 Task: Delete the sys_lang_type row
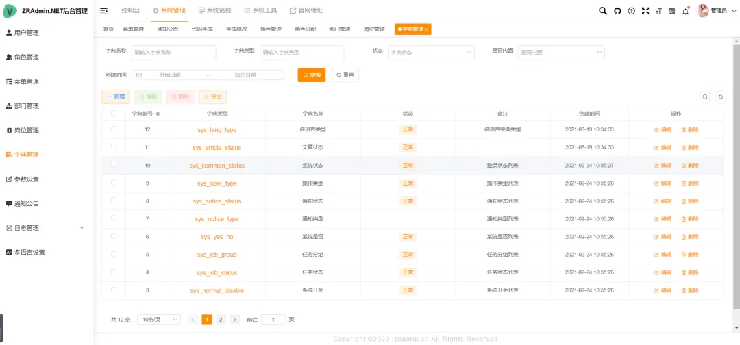pos(690,129)
